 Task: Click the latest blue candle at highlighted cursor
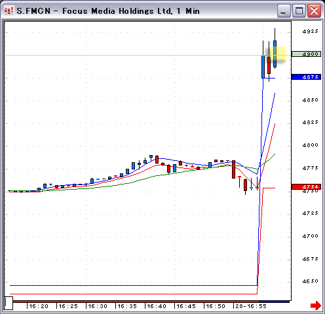point(275,54)
